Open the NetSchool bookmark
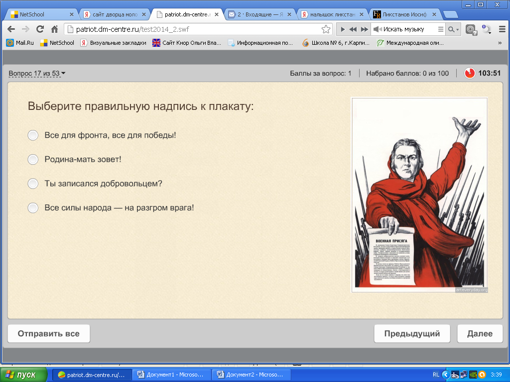The width and height of the screenshot is (510, 382). tap(57, 43)
